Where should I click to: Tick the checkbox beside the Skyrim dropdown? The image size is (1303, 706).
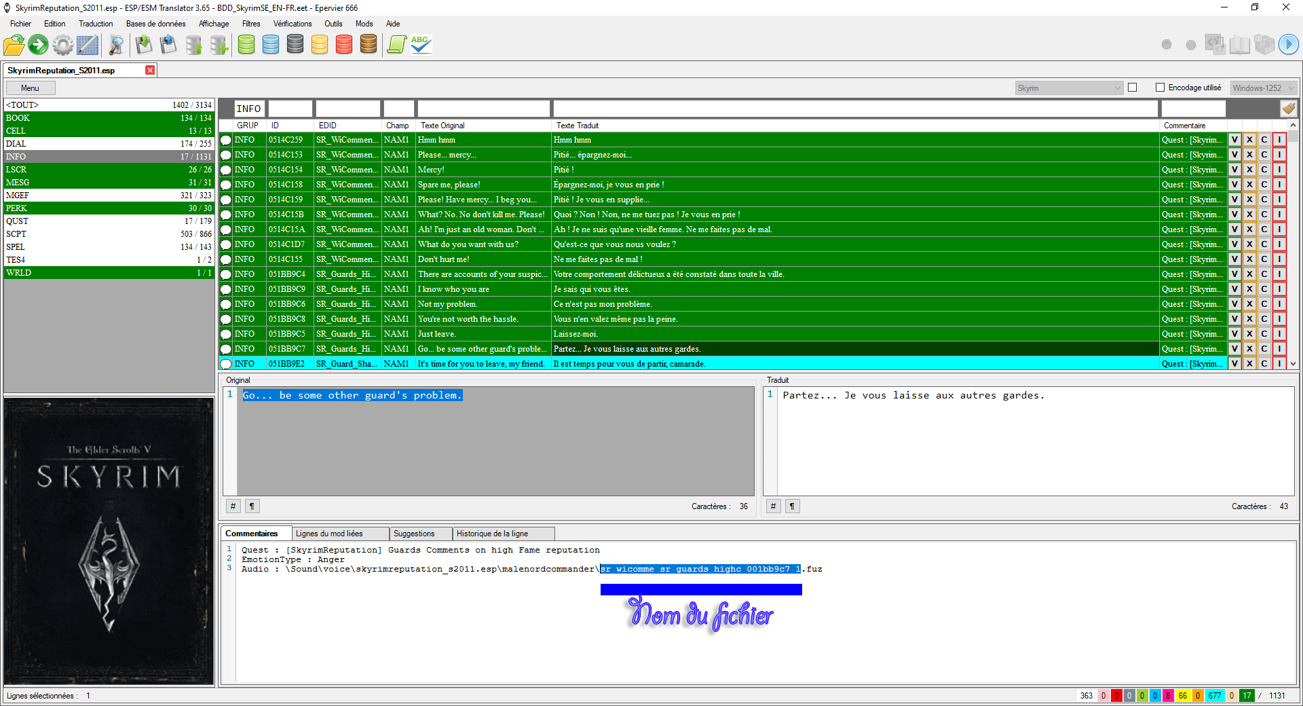(1133, 88)
